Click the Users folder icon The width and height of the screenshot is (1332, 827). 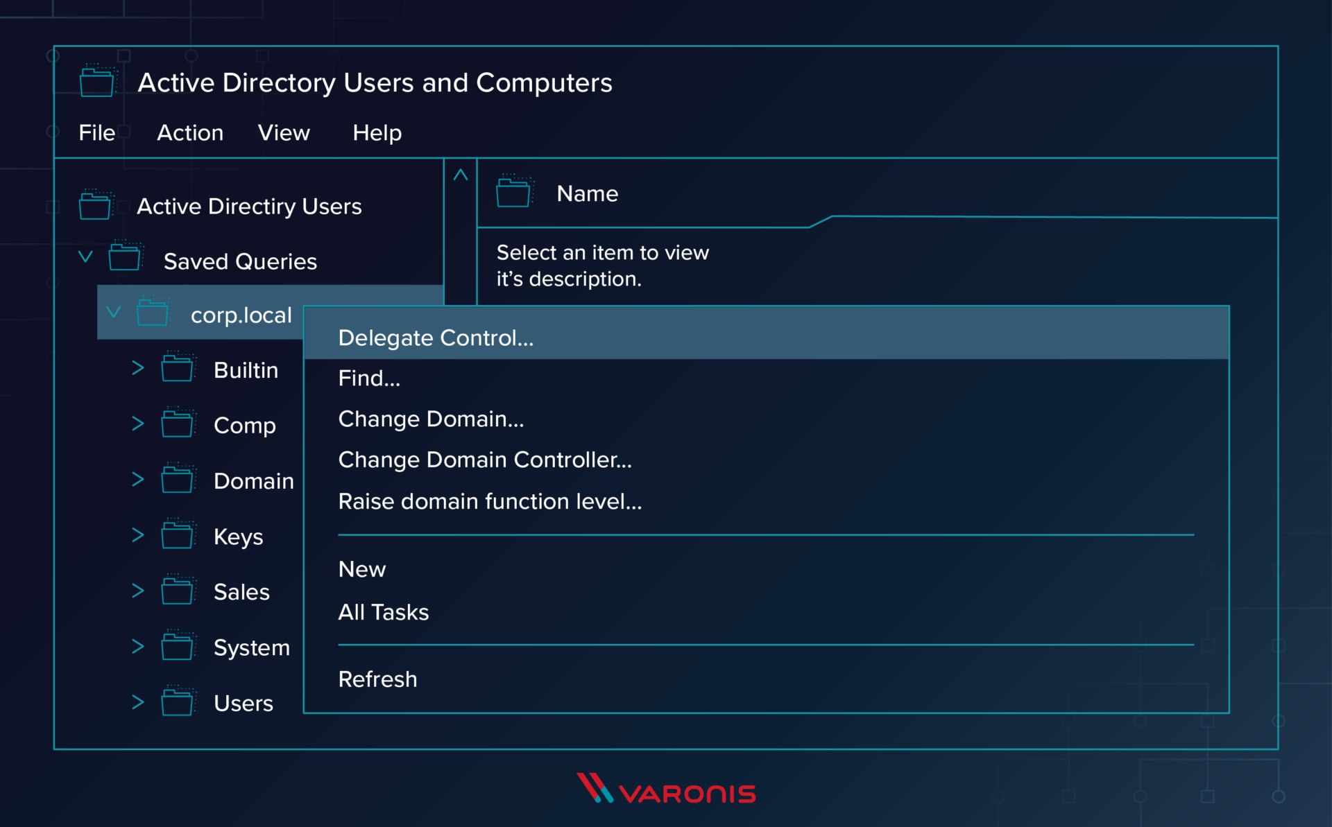coord(178,701)
